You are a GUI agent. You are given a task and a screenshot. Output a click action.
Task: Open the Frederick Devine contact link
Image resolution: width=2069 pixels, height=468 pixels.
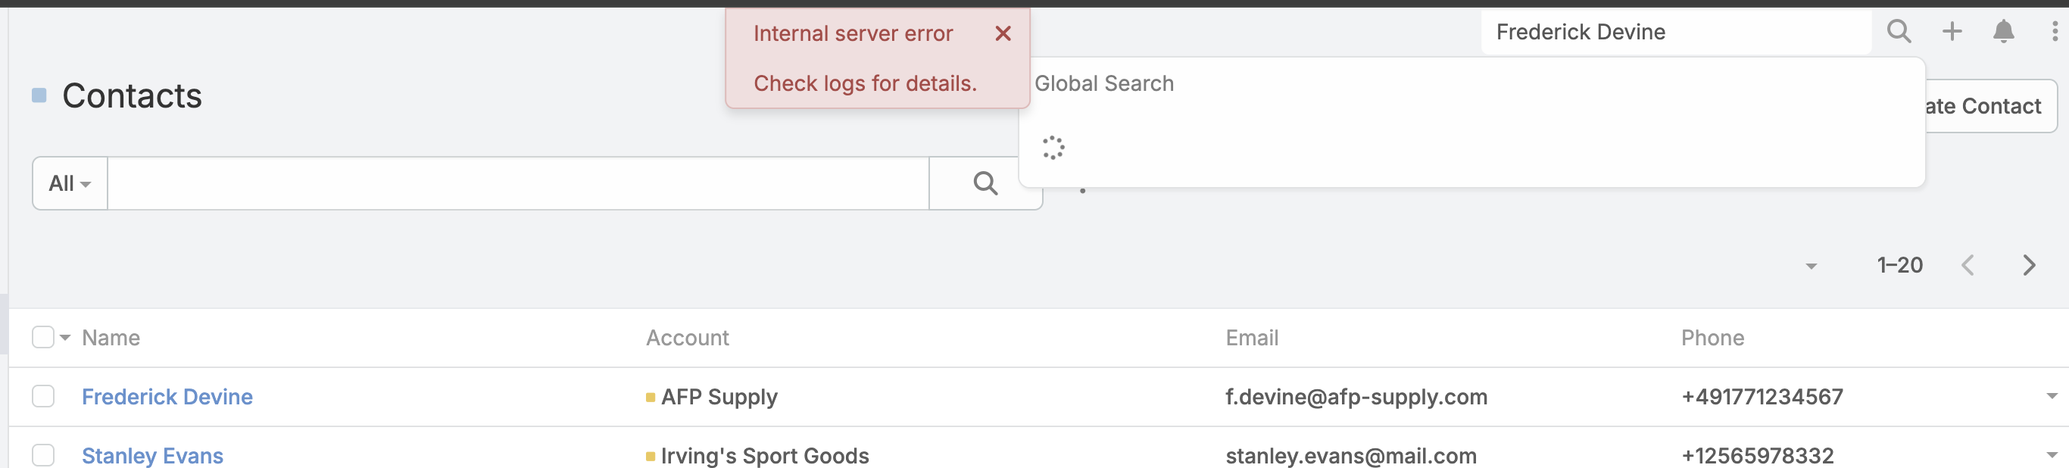pos(167,397)
